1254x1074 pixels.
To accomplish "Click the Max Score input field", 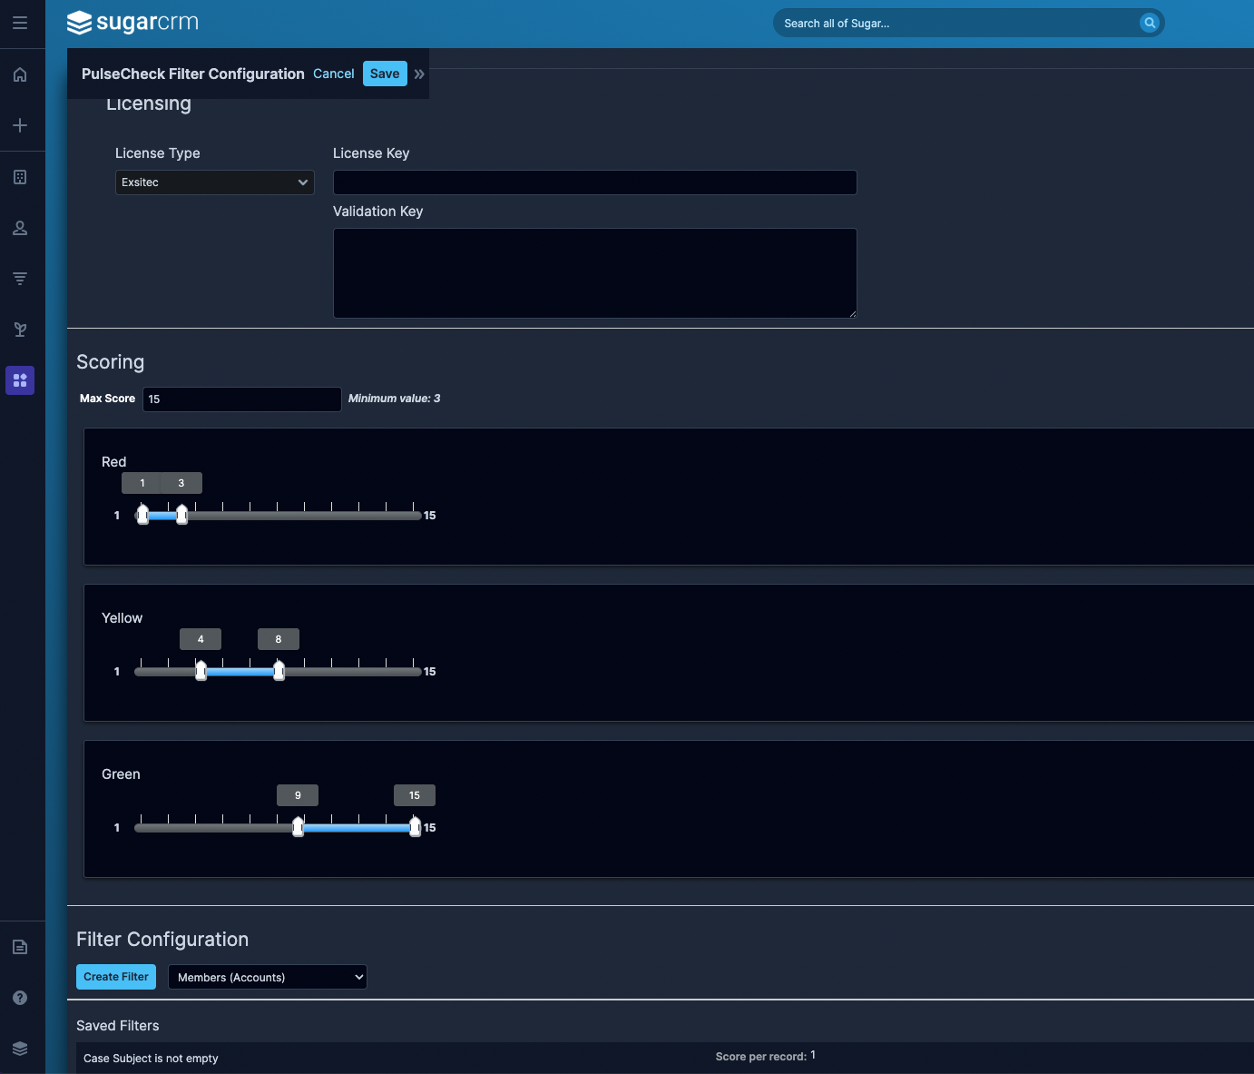I will coord(241,399).
